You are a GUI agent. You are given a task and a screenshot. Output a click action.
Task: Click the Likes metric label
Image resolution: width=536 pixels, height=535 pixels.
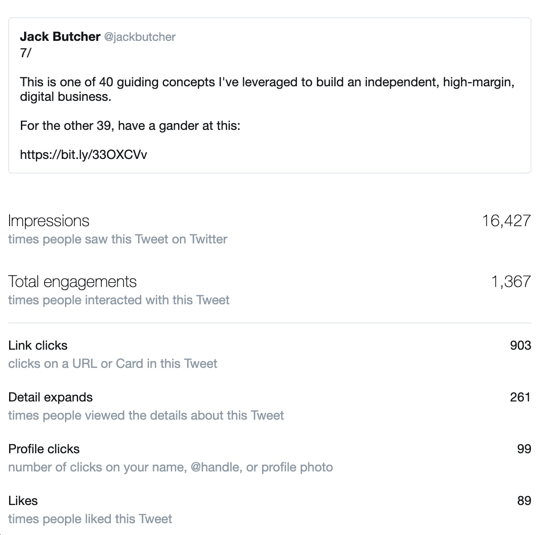pos(23,501)
